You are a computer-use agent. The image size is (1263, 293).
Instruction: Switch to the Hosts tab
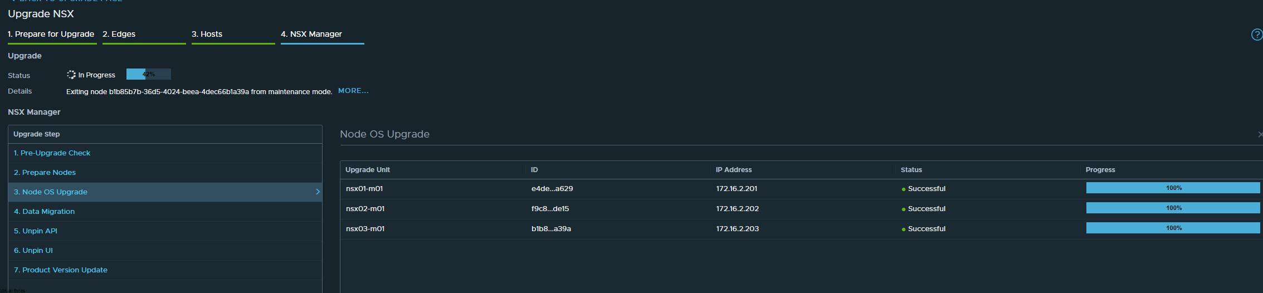(x=207, y=34)
